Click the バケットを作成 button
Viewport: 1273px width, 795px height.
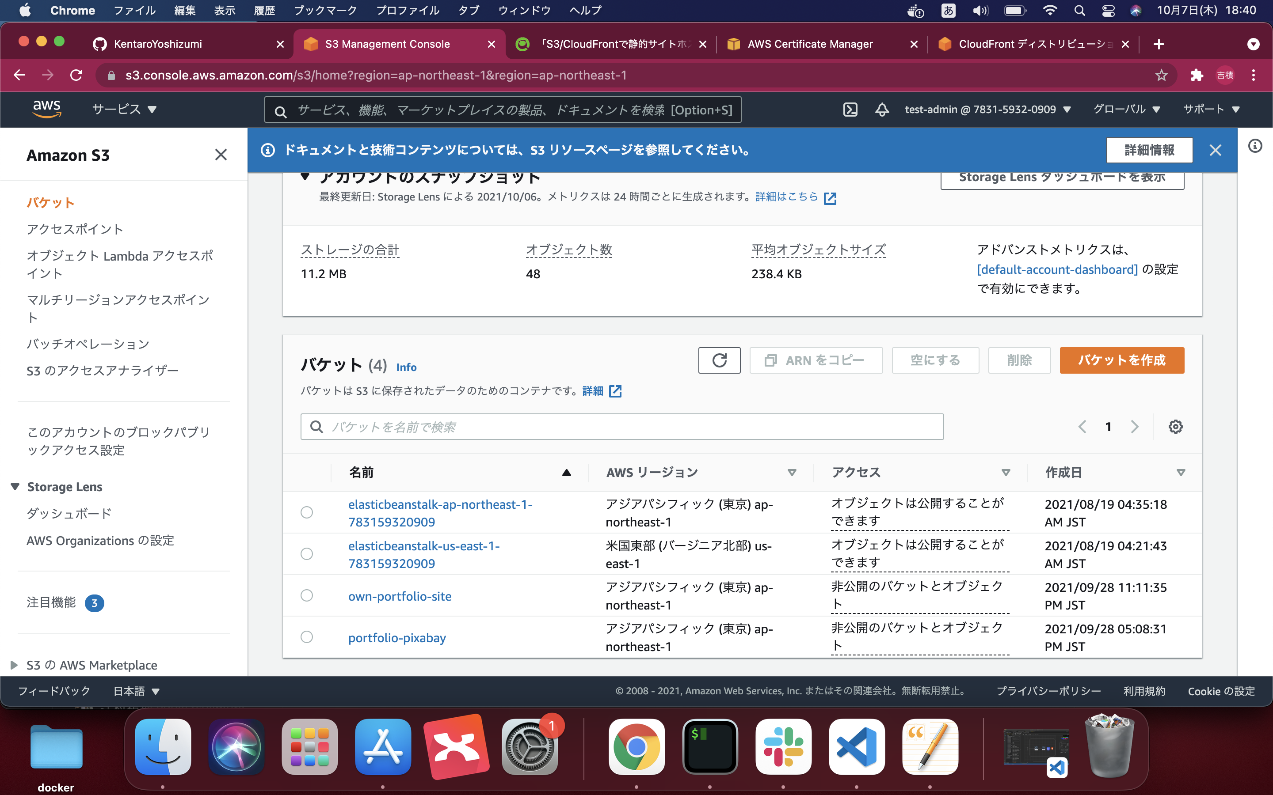coord(1121,360)
